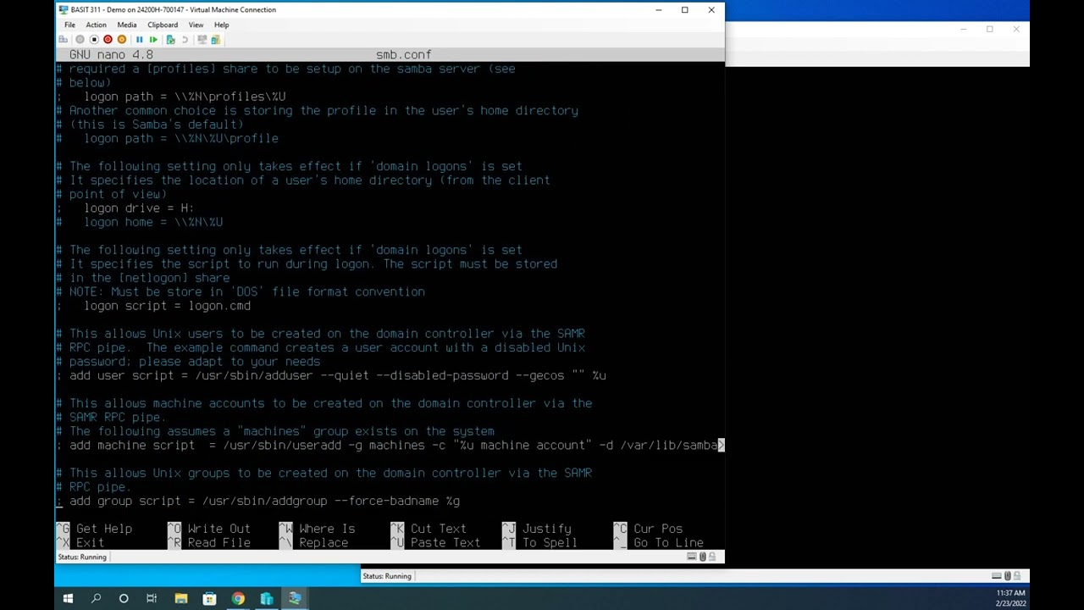1084x610 pixels.
Task: Open Hyper-V Manager from the taskbar
Action: tap(267, 599)
